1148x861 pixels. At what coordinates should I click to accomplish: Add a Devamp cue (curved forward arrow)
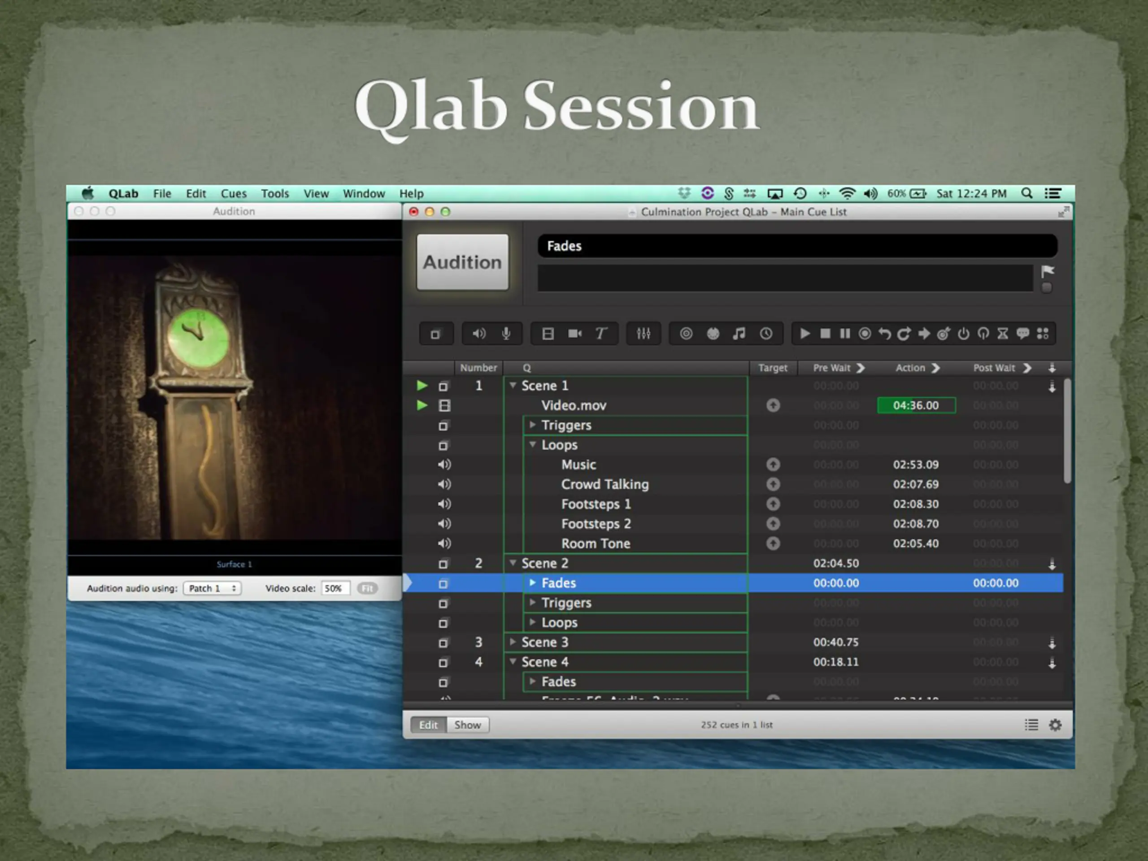[x=904, y=334]
